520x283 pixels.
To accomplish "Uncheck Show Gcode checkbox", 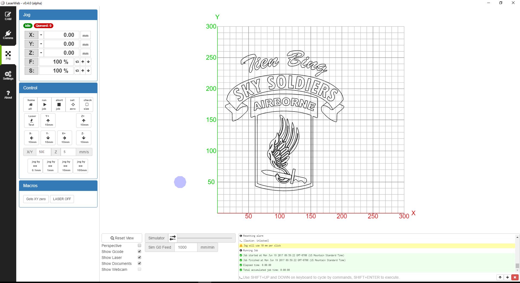I will [x=139, y=251].
